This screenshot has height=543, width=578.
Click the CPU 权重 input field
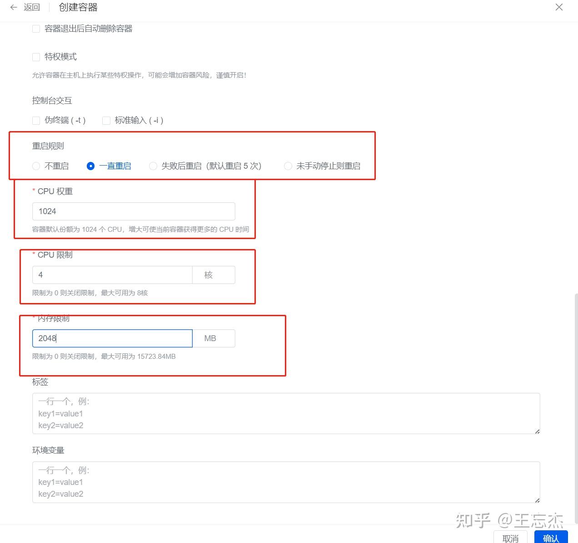(x=133, y=211)
